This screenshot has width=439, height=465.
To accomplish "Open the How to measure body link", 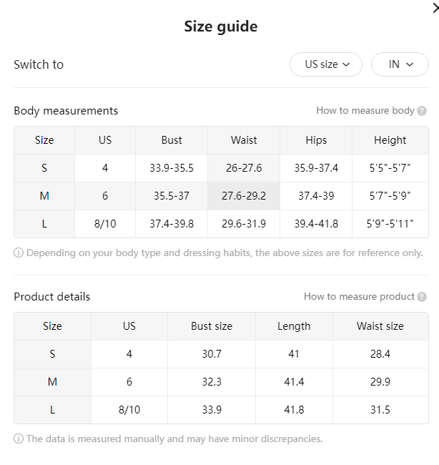I will (365, 111).
